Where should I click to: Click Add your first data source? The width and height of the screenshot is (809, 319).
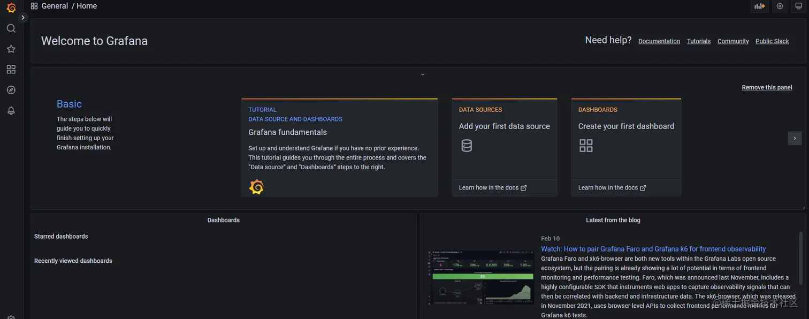tap(504, 126)
